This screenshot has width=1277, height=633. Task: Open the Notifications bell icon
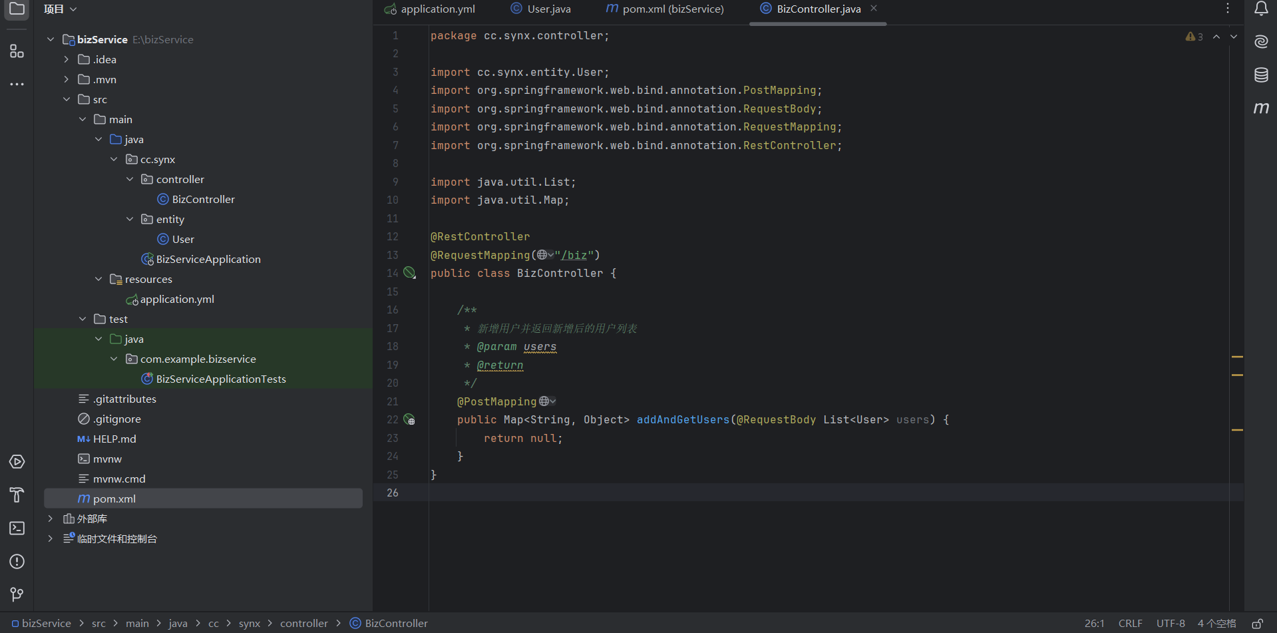tap(1261, 9)
